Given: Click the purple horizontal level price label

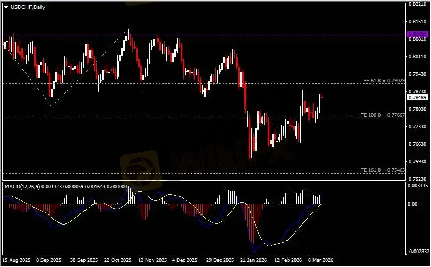Looking at the screenshot, I should click(x=417, y=35).
